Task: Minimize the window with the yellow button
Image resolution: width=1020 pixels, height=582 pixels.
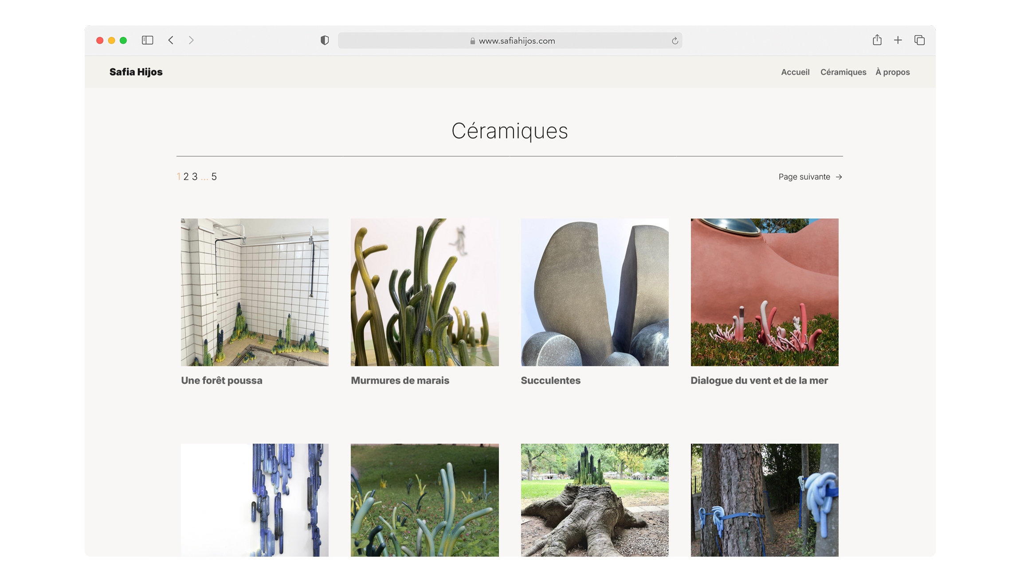Action: tap(112, 40)
